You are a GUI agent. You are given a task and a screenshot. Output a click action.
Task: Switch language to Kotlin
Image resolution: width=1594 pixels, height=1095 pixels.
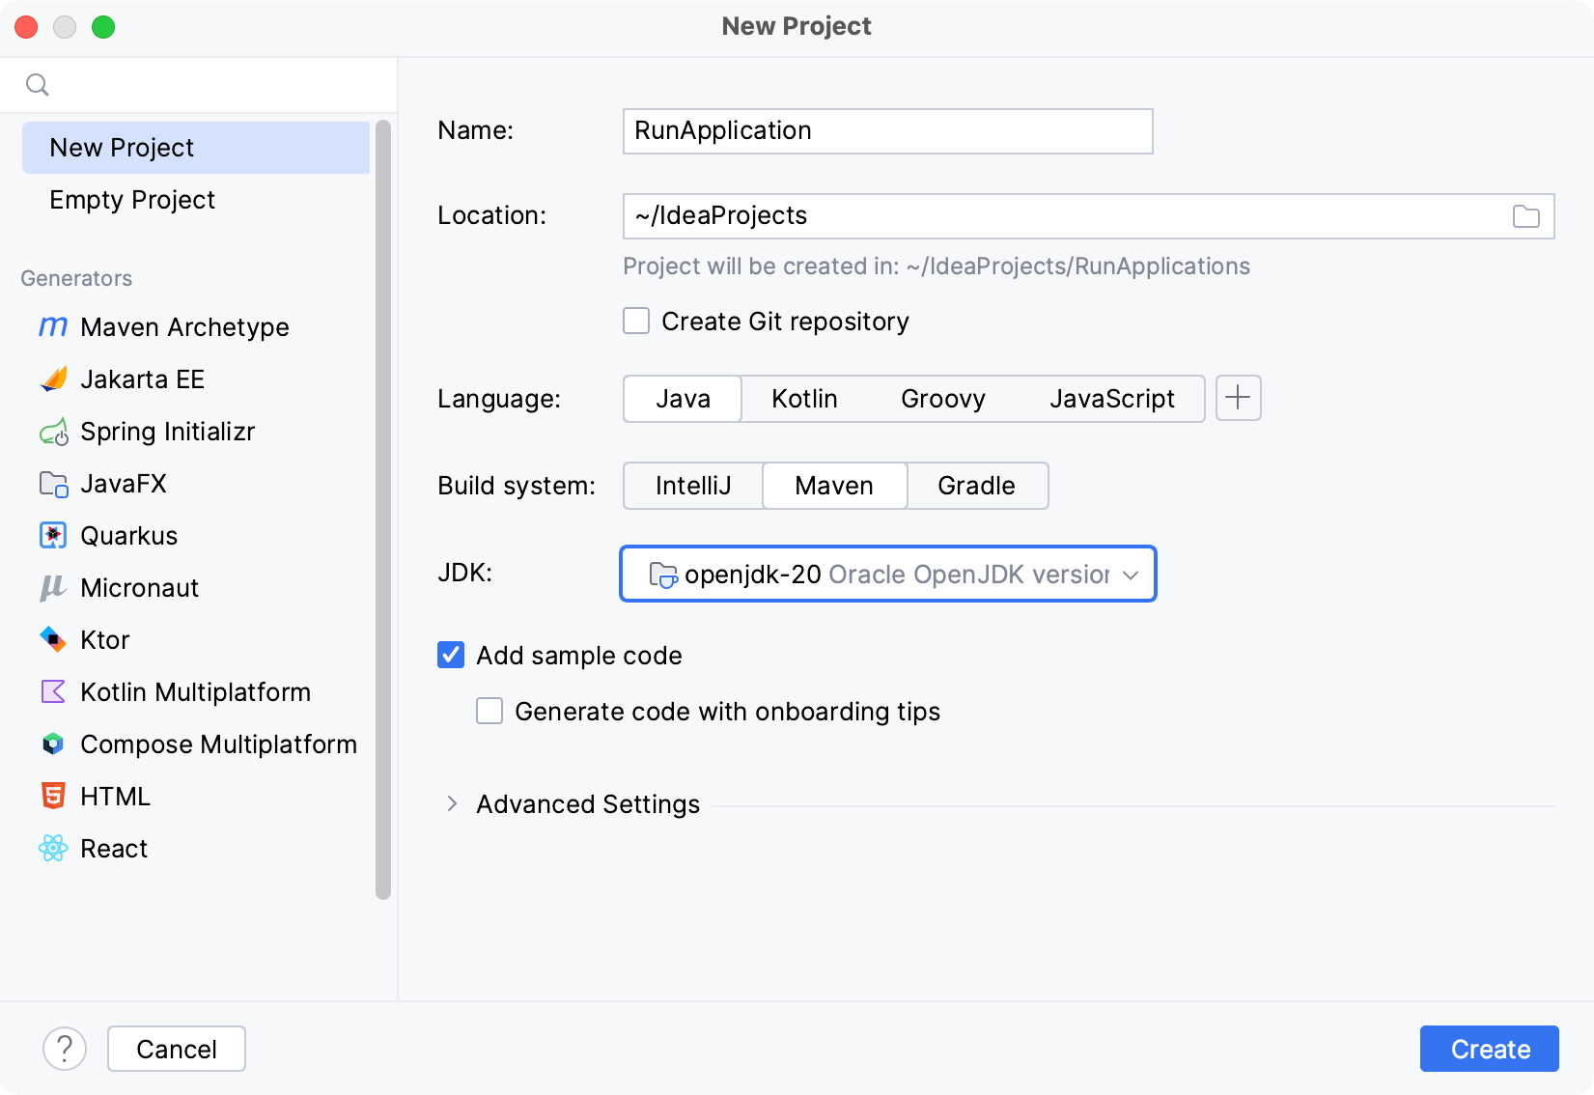tap(803, 398)
